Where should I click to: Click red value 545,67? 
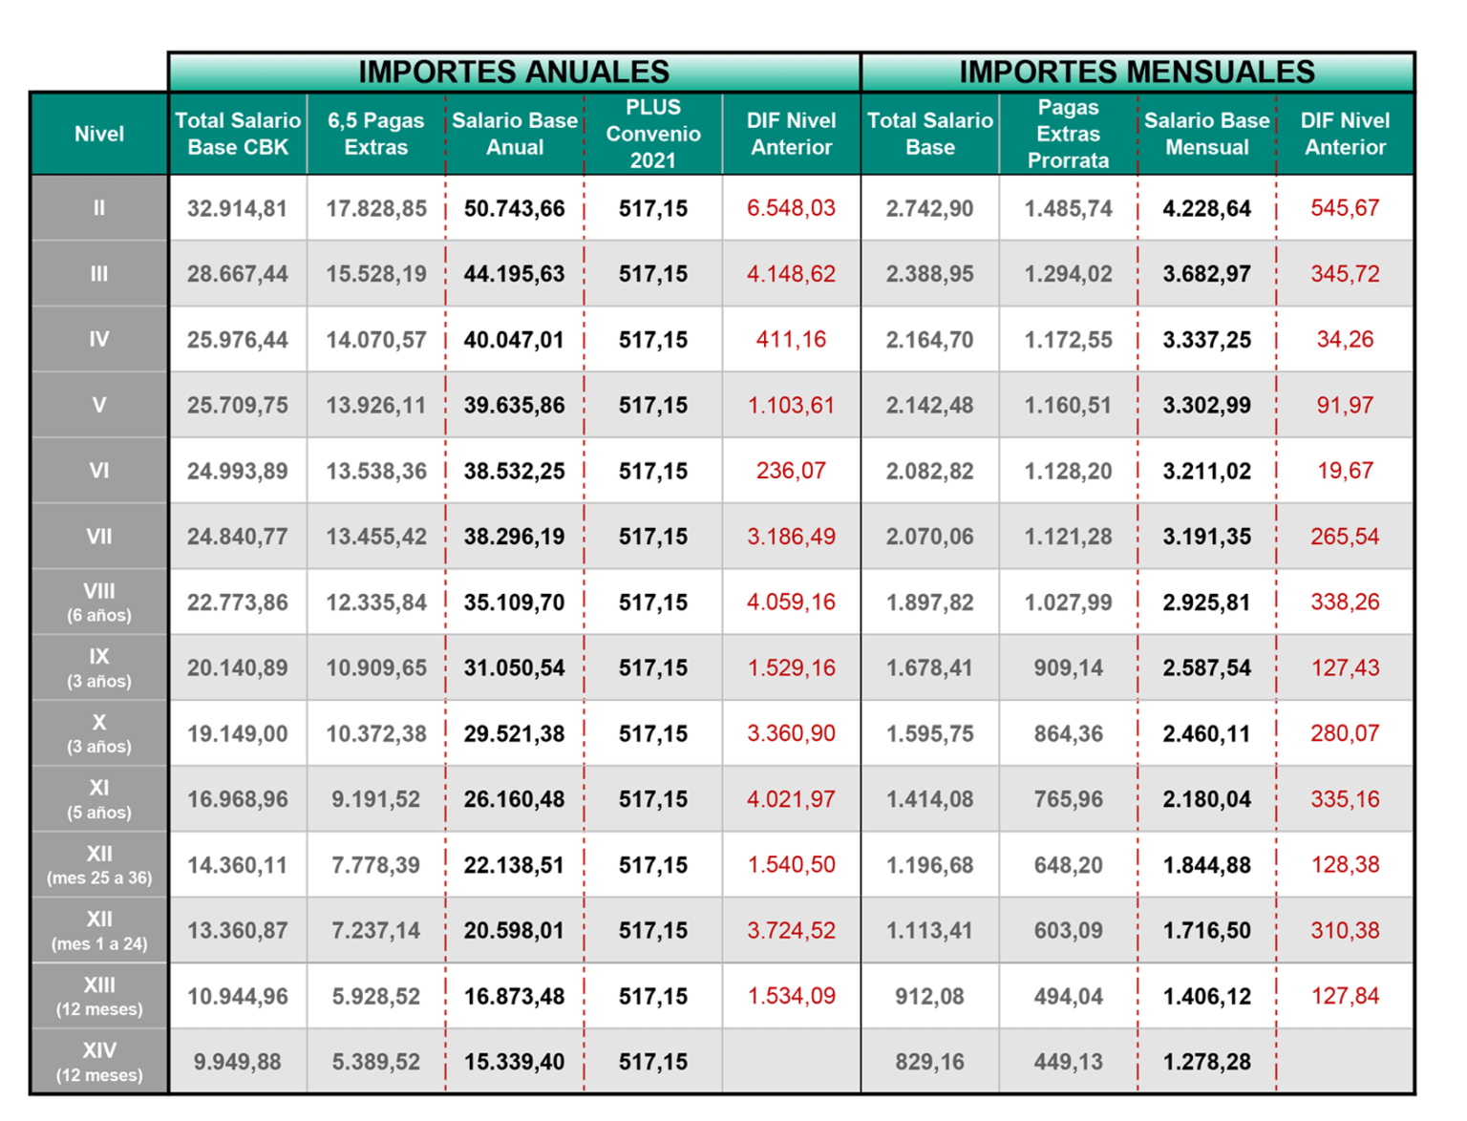(x=1345, y=208)
